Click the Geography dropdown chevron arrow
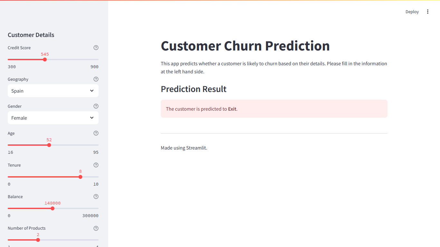Screen dimensions: 440x247 click(x=92, y=91)
